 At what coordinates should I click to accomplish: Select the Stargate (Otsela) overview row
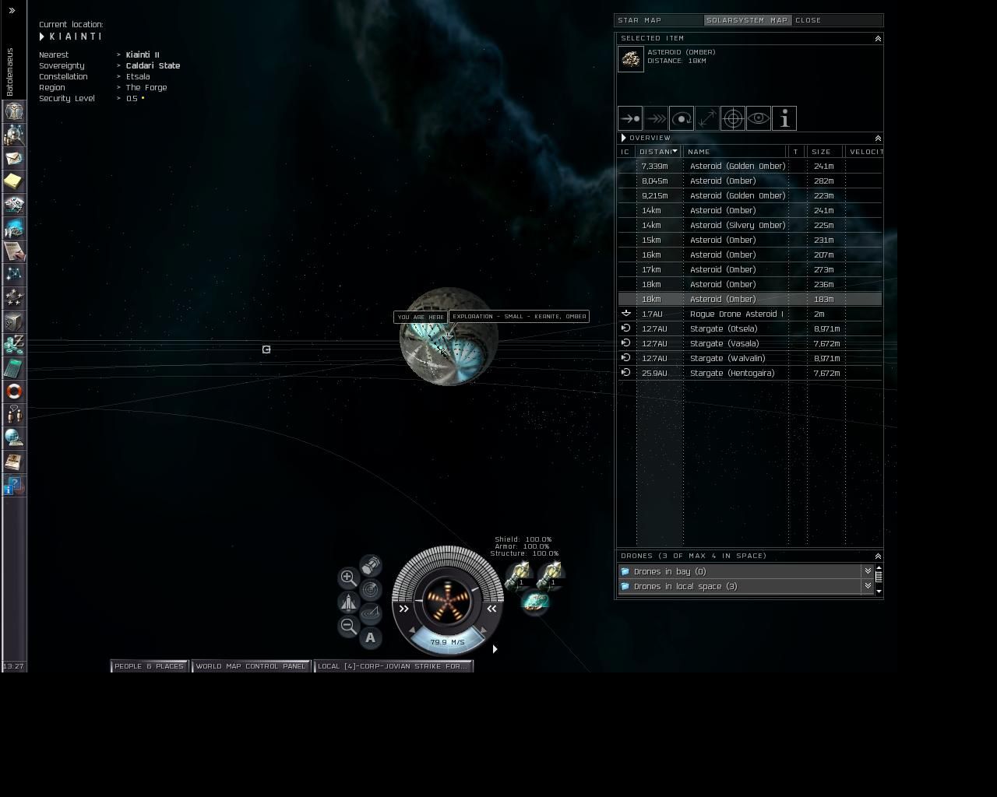click(x=750, y=329)
